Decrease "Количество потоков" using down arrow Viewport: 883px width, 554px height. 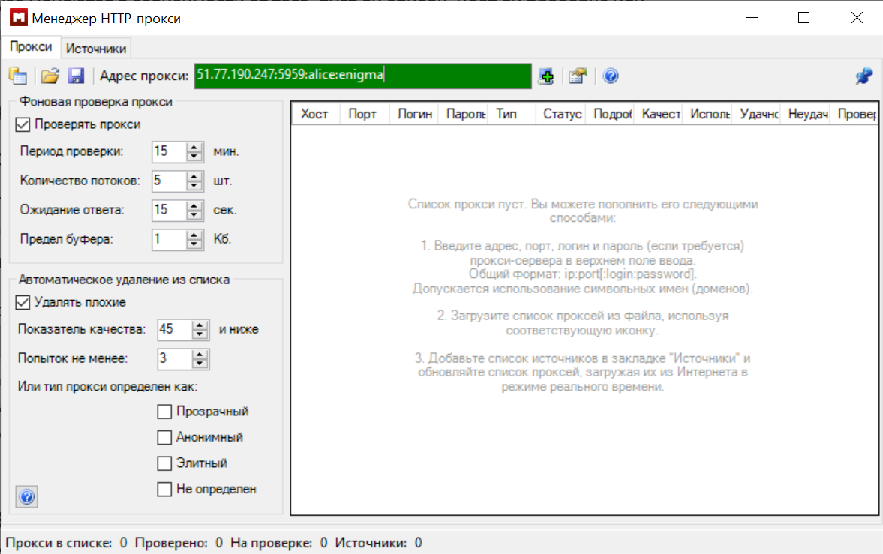pos(195,185)
